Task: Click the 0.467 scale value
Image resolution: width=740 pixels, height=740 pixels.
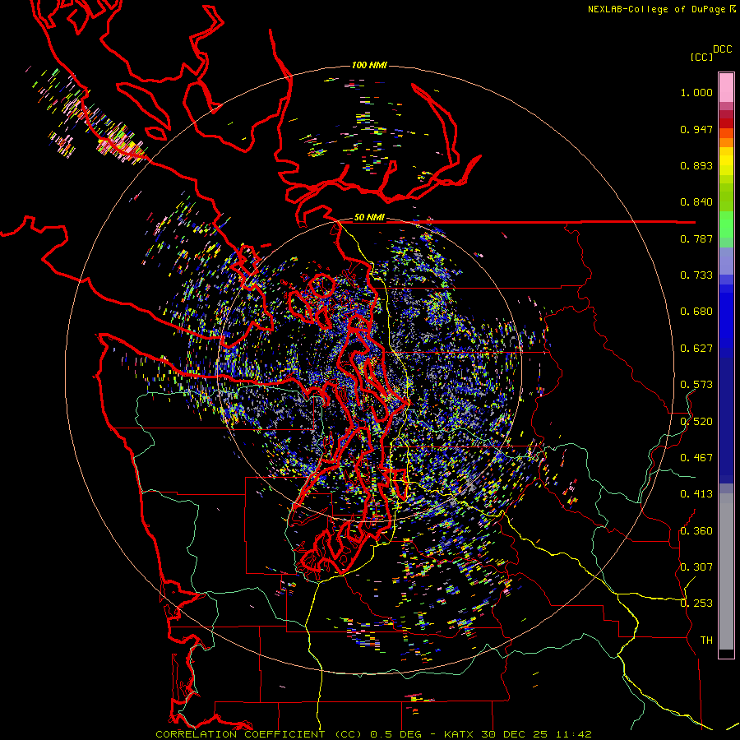Action: [x=696, y=458]
